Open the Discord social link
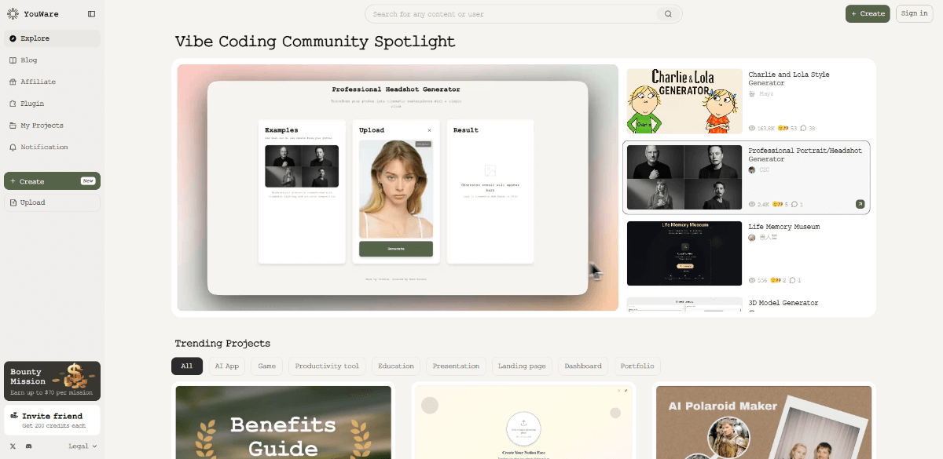Screen dimensions: 943x459 point(29,446)
